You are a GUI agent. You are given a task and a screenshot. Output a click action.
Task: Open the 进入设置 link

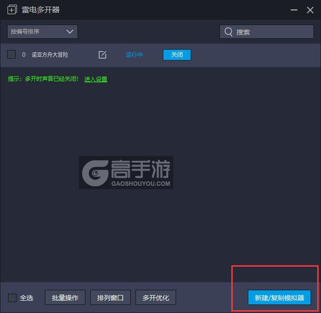(x=96, y=79)
